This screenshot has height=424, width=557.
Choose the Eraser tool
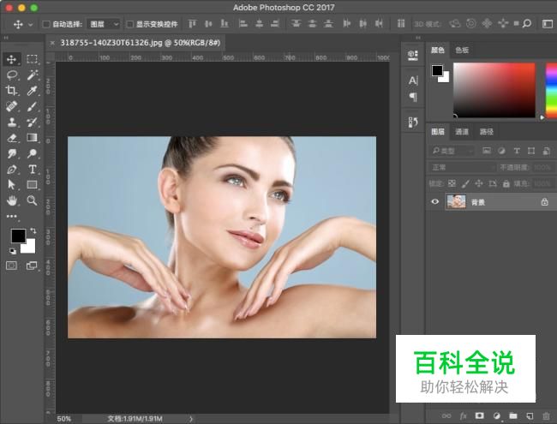pyautogui.click(x=12, y=137)
